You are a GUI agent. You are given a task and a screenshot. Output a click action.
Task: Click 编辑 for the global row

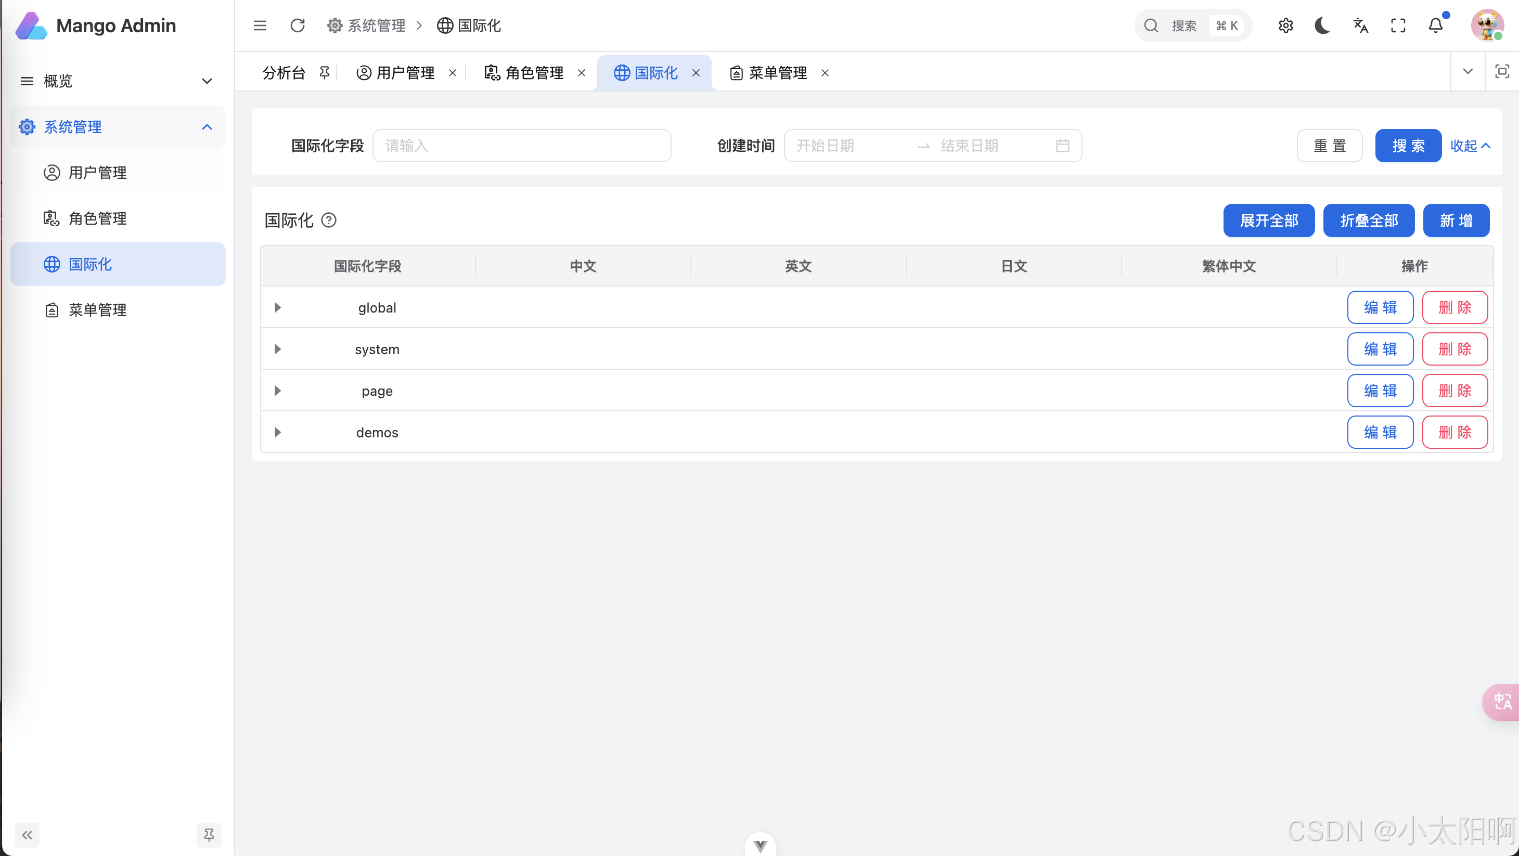pyautogui.click(x=1381, y=307)
